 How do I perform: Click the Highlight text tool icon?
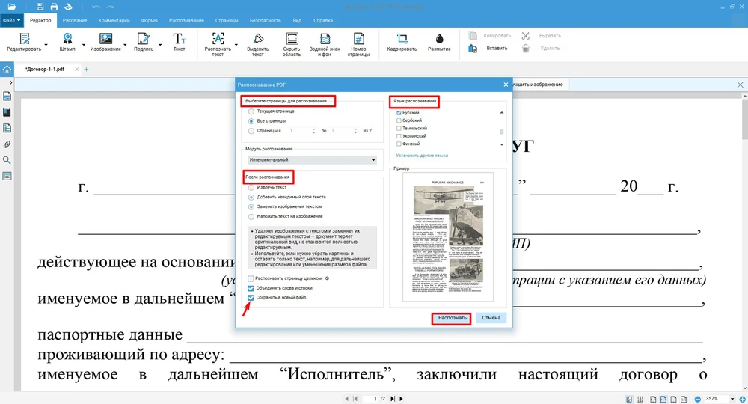[x=257, y=39]
